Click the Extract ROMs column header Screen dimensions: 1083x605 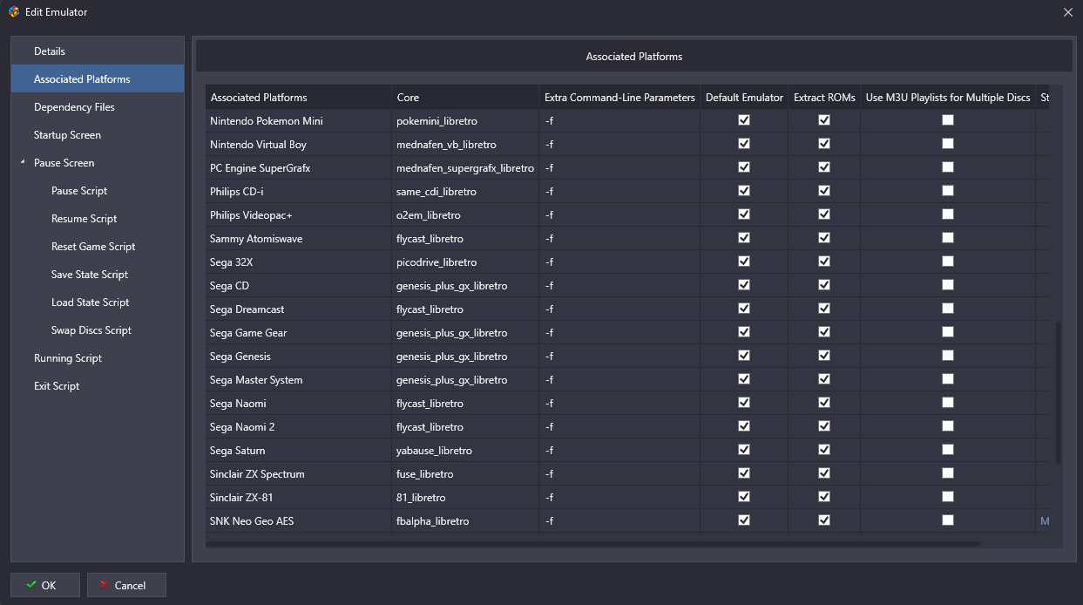coord(824,98)
